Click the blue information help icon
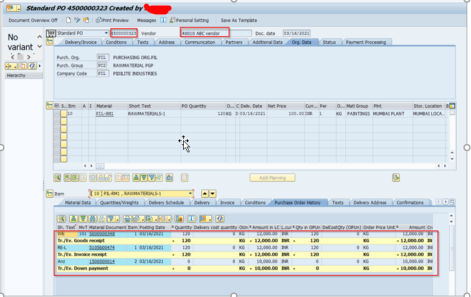471x297 pixels. pyautogui.click(x=163, y=20)
